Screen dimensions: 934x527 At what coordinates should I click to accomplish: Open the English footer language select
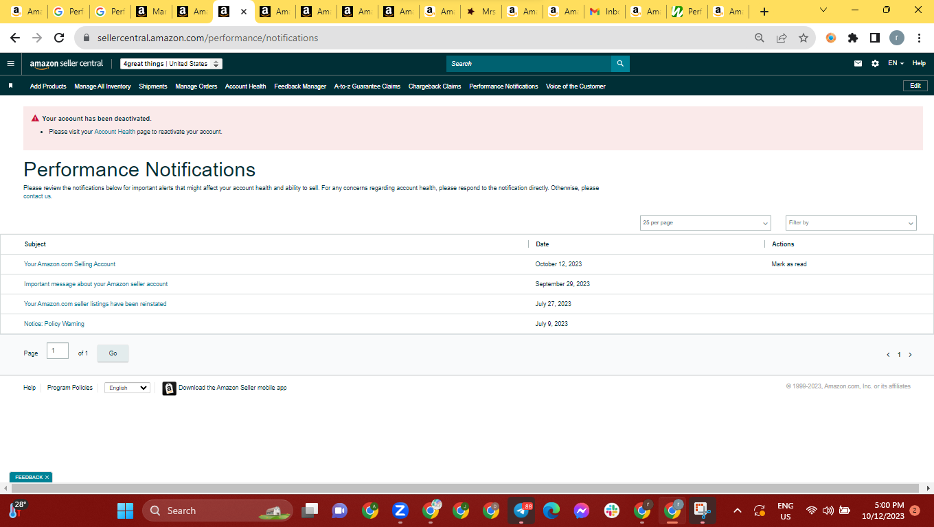(x=127, y=388)
